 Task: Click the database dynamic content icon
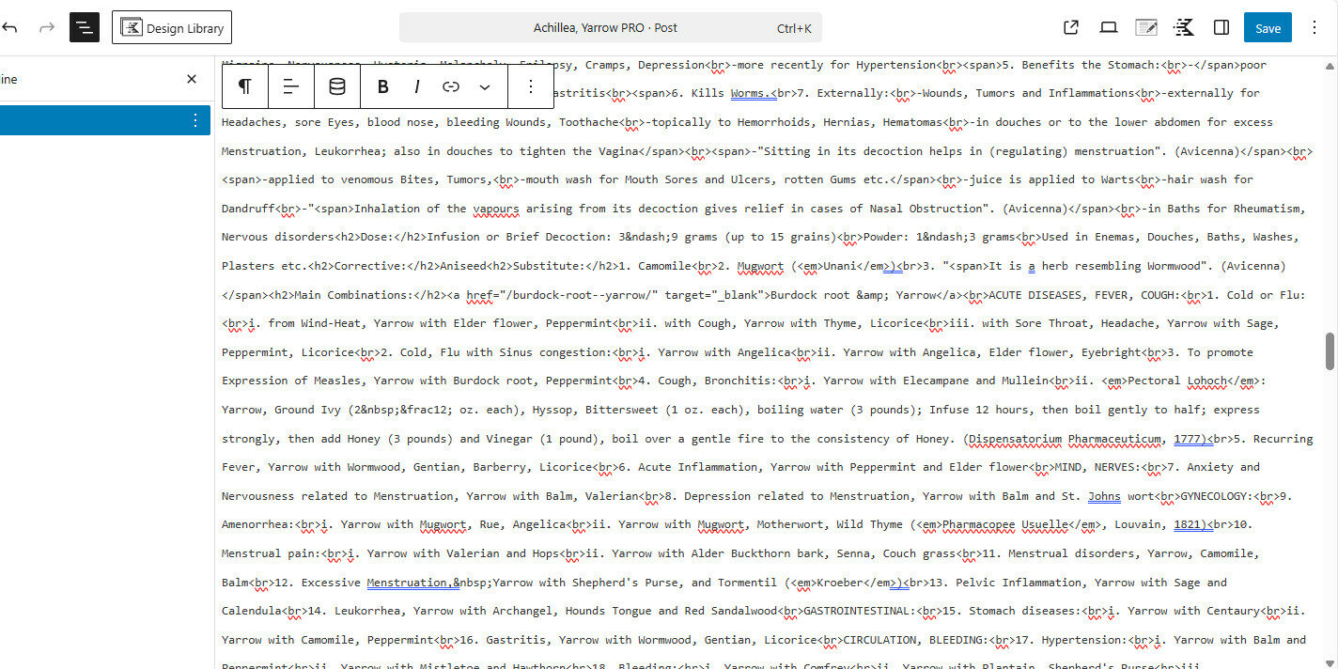336,86
